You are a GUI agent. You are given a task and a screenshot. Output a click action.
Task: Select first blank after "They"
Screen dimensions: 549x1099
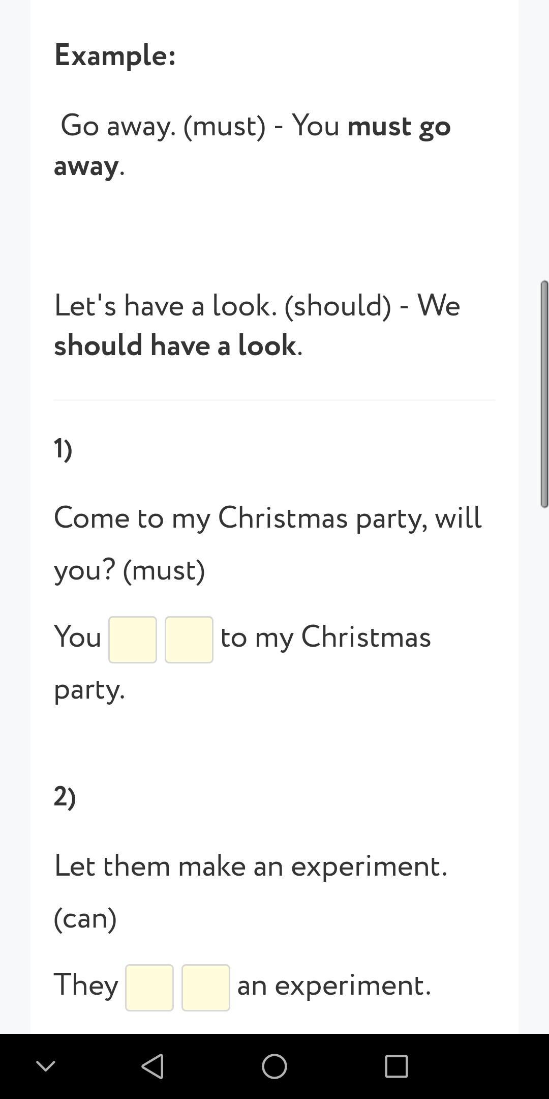[x=149, y=988]
